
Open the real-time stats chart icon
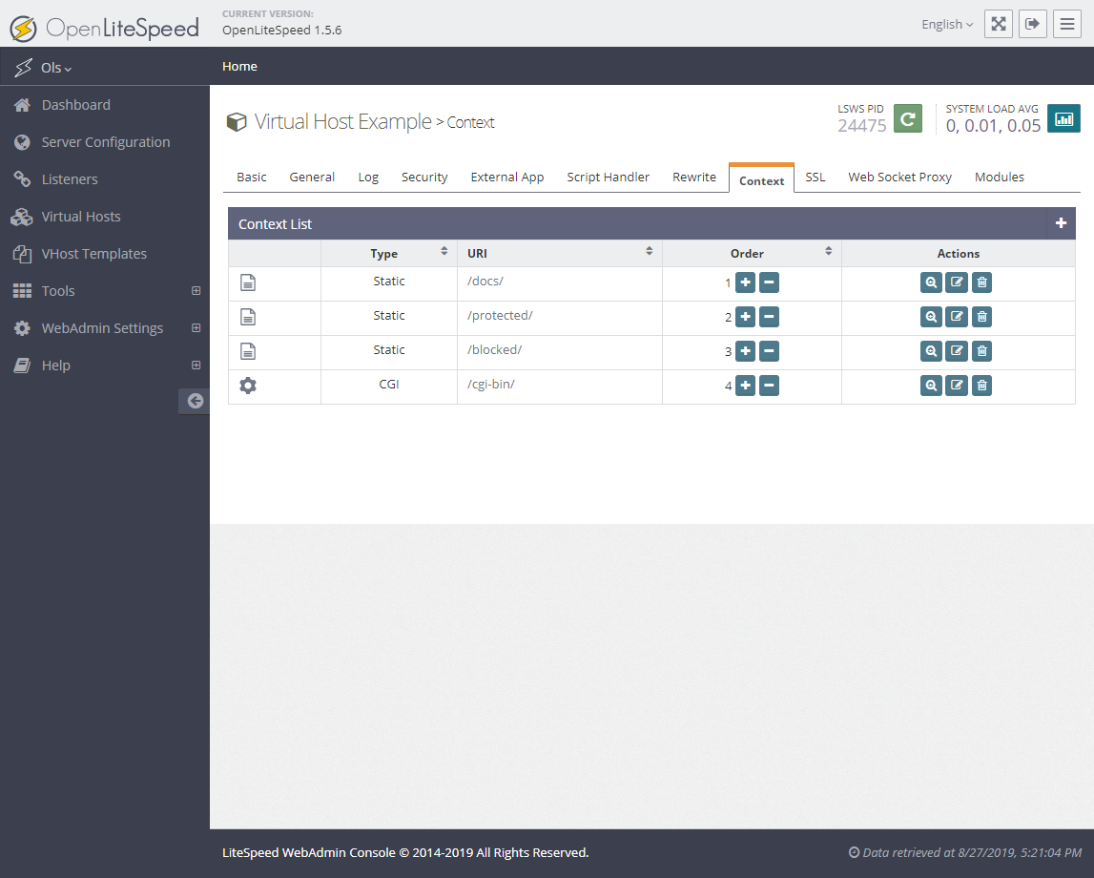[x=1064, y=118]
